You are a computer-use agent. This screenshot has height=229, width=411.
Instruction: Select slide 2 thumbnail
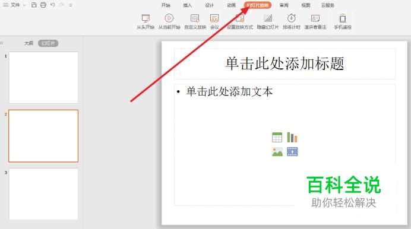43,136
